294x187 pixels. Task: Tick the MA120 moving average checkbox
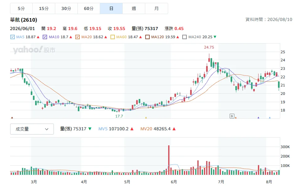[x=147, y=37]
